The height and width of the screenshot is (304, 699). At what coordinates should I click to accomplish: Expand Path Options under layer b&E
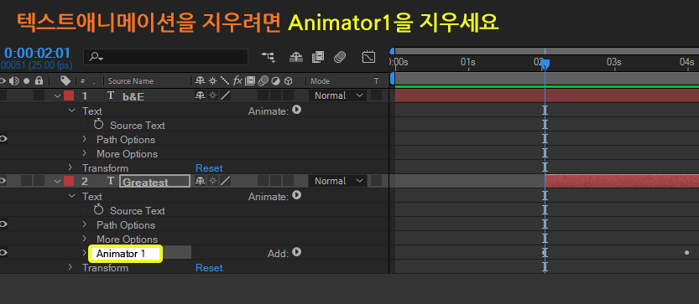pyautogui.click(x=84, y=139)
